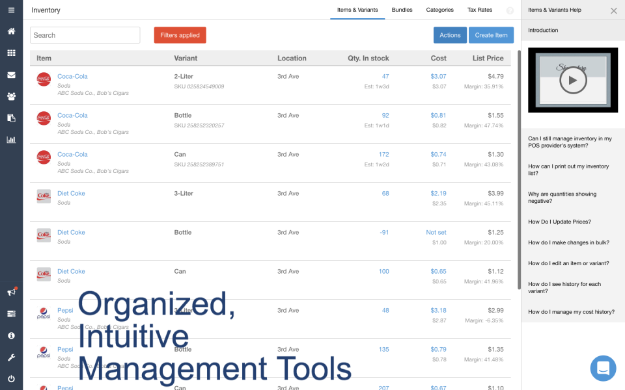Open the bar chart reports icon
The width and height of the screenshot is (625, 390).
11,140
